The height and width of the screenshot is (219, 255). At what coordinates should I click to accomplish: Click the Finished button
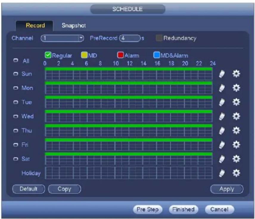click(184, 209)
